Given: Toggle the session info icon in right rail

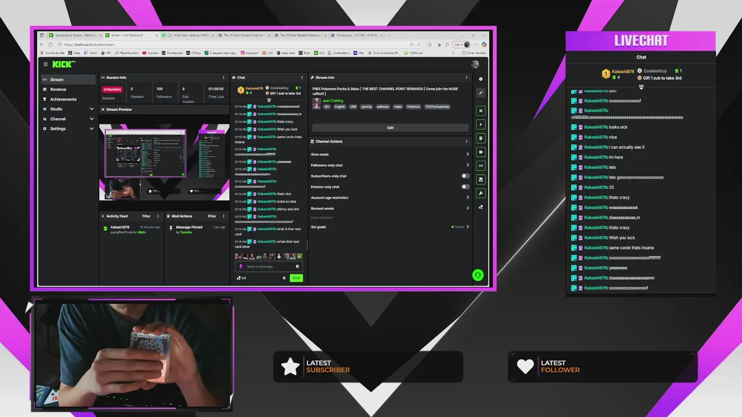Looking at the screenshot, I should point(481,166).
